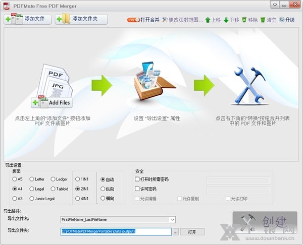Click the 打开 open folder button
The height and width of the screenshot is (245, 303).
192,232
